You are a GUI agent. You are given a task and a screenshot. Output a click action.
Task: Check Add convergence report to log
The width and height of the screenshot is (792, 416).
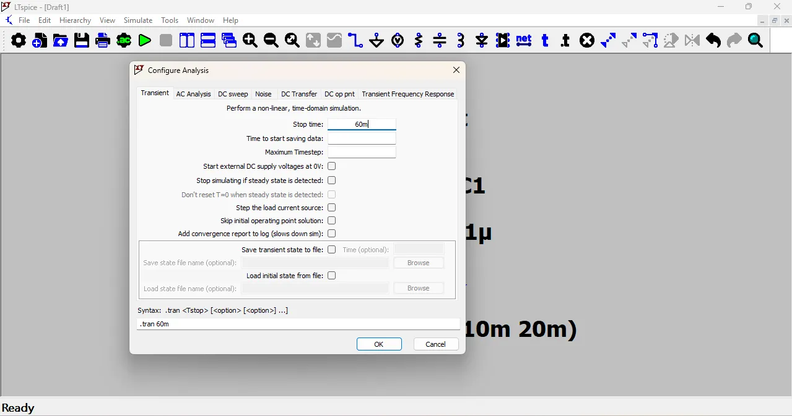(332, 234)
